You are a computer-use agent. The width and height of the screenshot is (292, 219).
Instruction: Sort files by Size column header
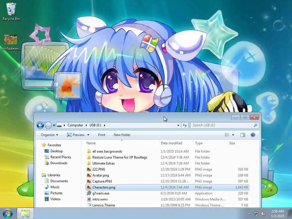[239, 143]
